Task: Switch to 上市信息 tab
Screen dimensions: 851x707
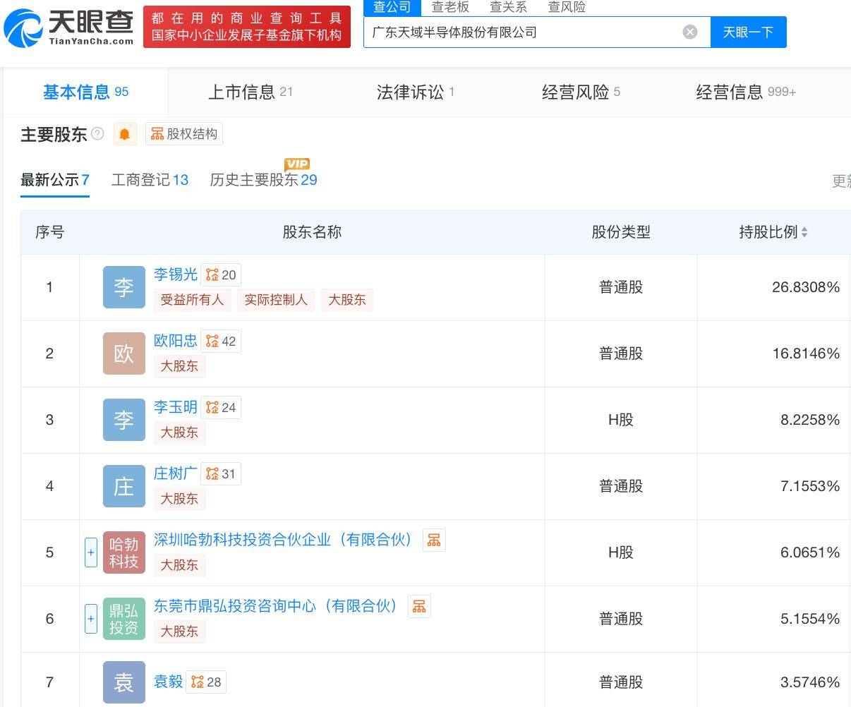Action: [x=250, y=92]
